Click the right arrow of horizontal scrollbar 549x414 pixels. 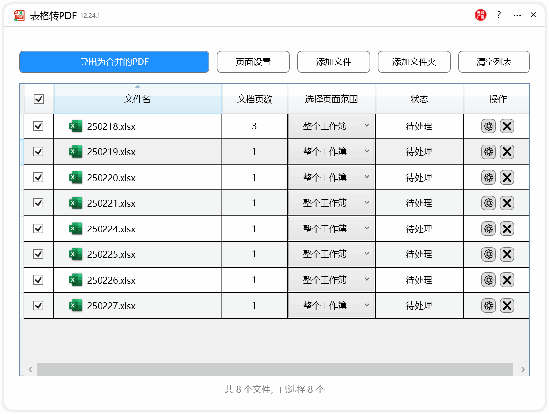523,370
